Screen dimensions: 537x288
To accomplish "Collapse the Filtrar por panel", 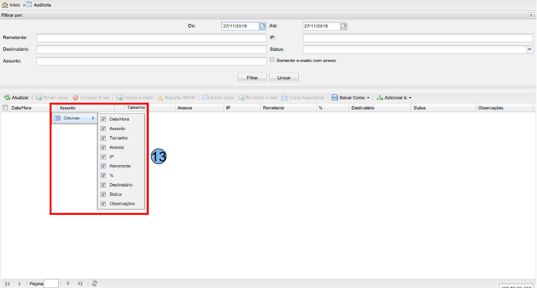I will coord(531,15).
